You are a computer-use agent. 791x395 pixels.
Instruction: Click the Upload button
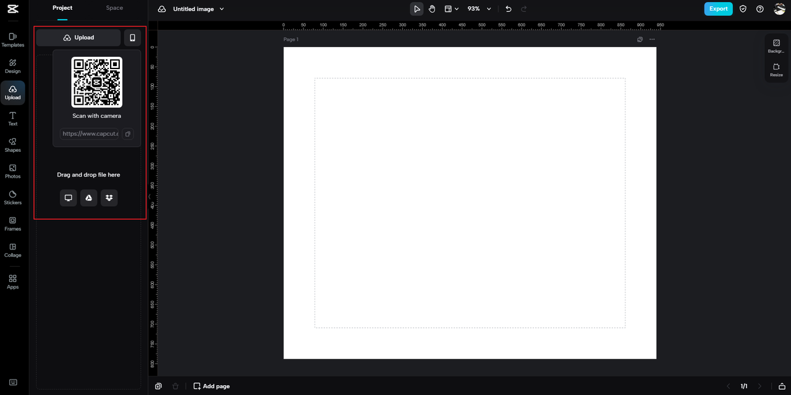78,38
